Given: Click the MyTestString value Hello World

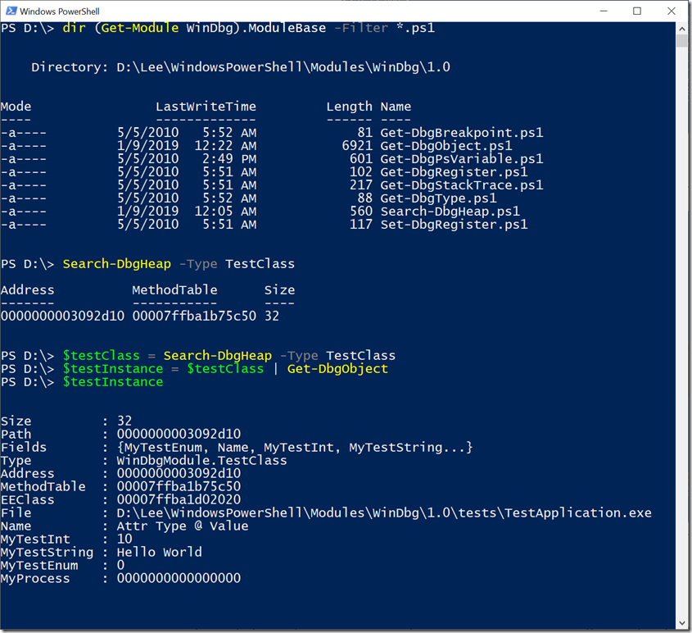Looking at the screenshot, I should 160,552.
